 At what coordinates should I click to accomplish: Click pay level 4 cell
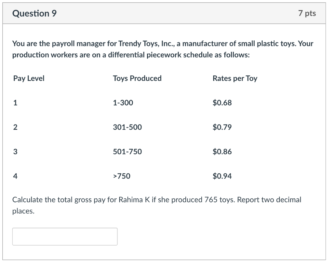coord(15,176)
